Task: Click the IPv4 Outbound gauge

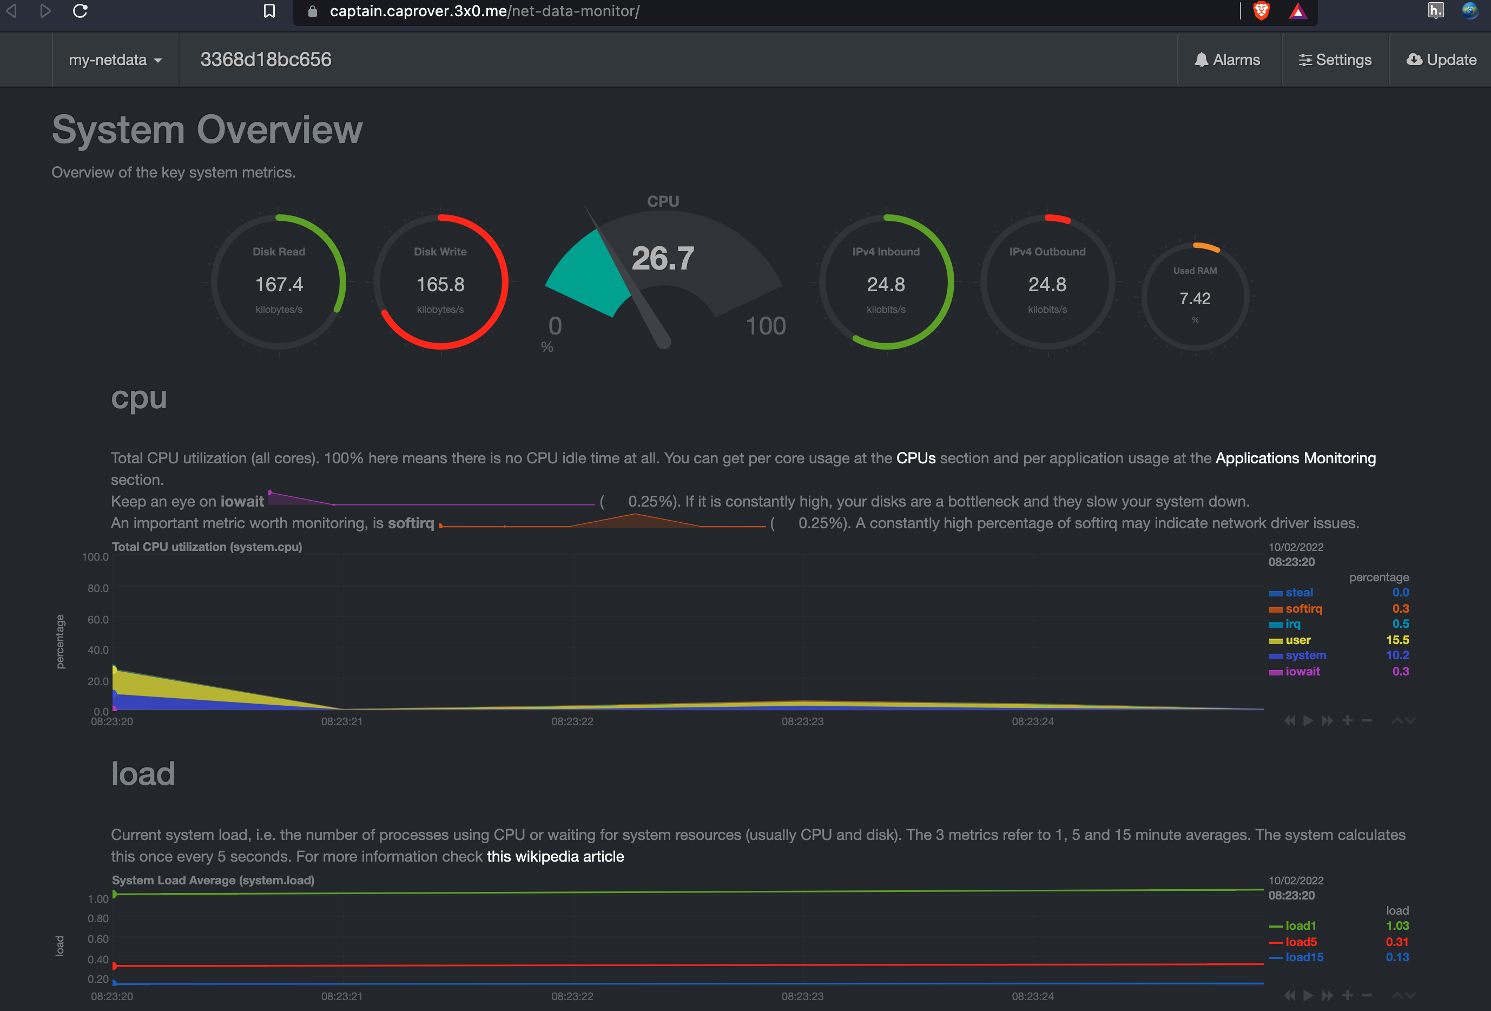Action: tap(1047, 282)
